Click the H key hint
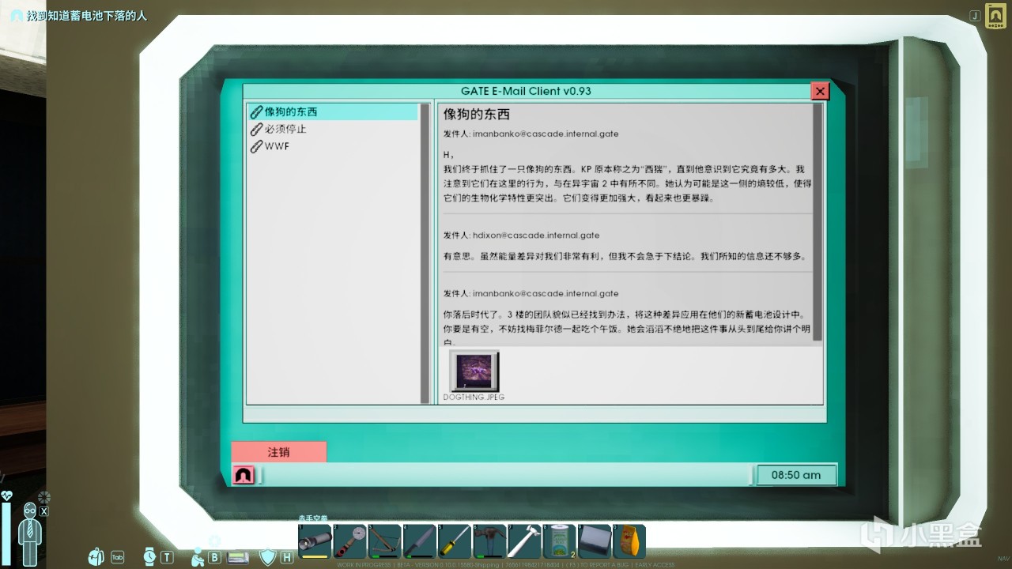 click(286, 557)
